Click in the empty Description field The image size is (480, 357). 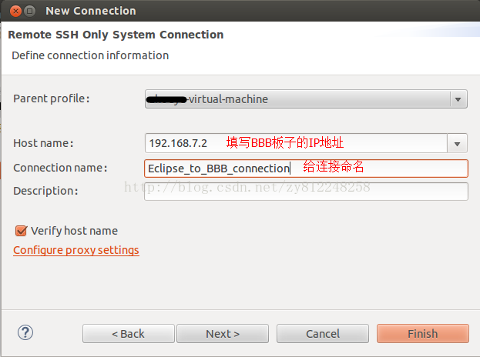point(306,191)
